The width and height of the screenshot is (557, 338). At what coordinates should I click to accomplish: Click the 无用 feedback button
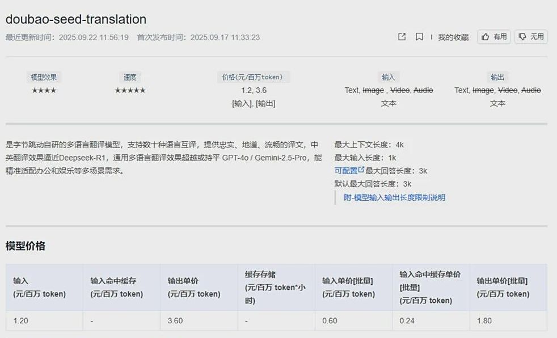tap(531, 36)
